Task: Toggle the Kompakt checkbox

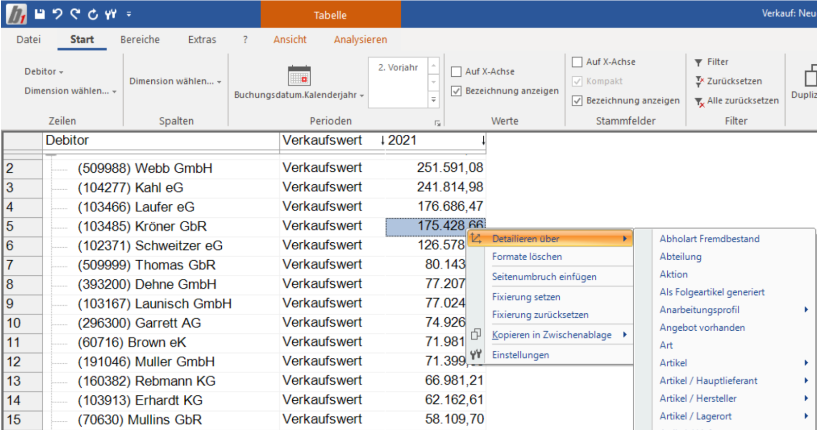Action: (x=577, y=81)
